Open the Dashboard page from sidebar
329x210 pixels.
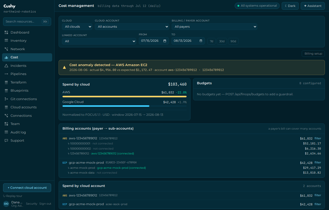(27, 32)
